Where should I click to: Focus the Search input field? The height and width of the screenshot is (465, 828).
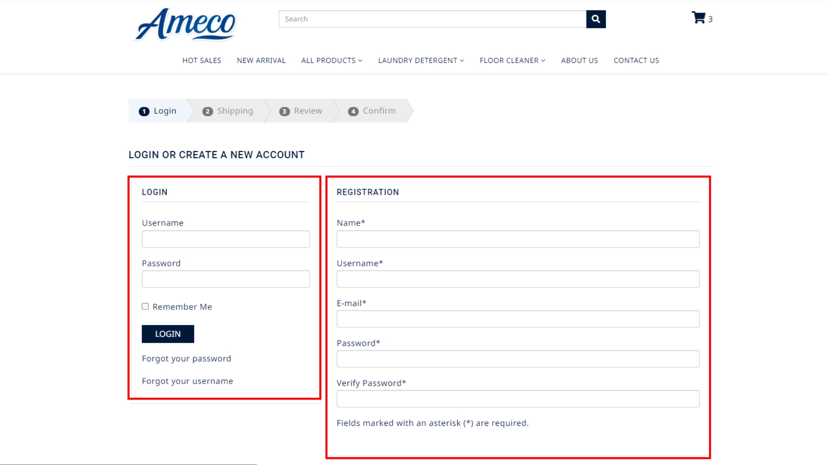coord(432,19)
